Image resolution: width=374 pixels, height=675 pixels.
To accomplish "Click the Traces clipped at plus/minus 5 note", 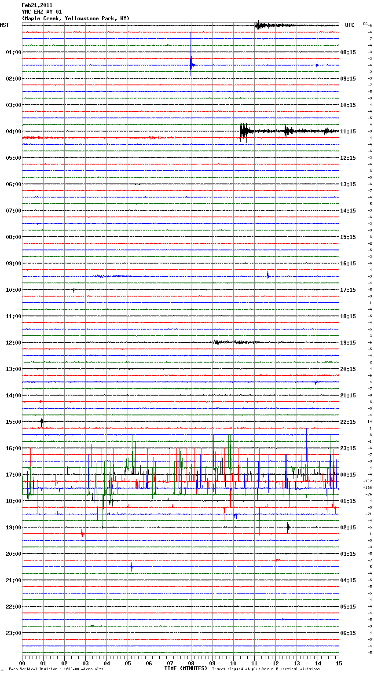I will (265, 669).
